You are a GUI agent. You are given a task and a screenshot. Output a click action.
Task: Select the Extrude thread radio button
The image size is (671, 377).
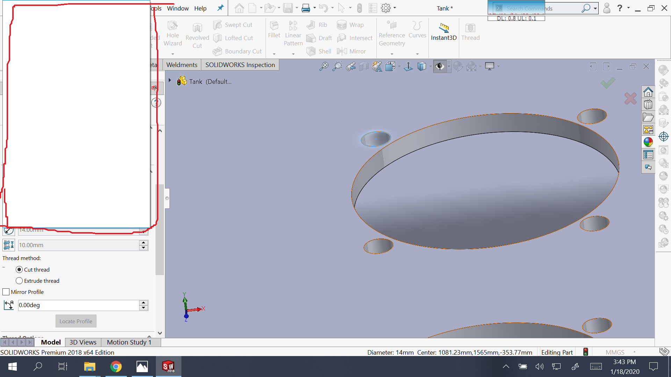coord(19,281)
